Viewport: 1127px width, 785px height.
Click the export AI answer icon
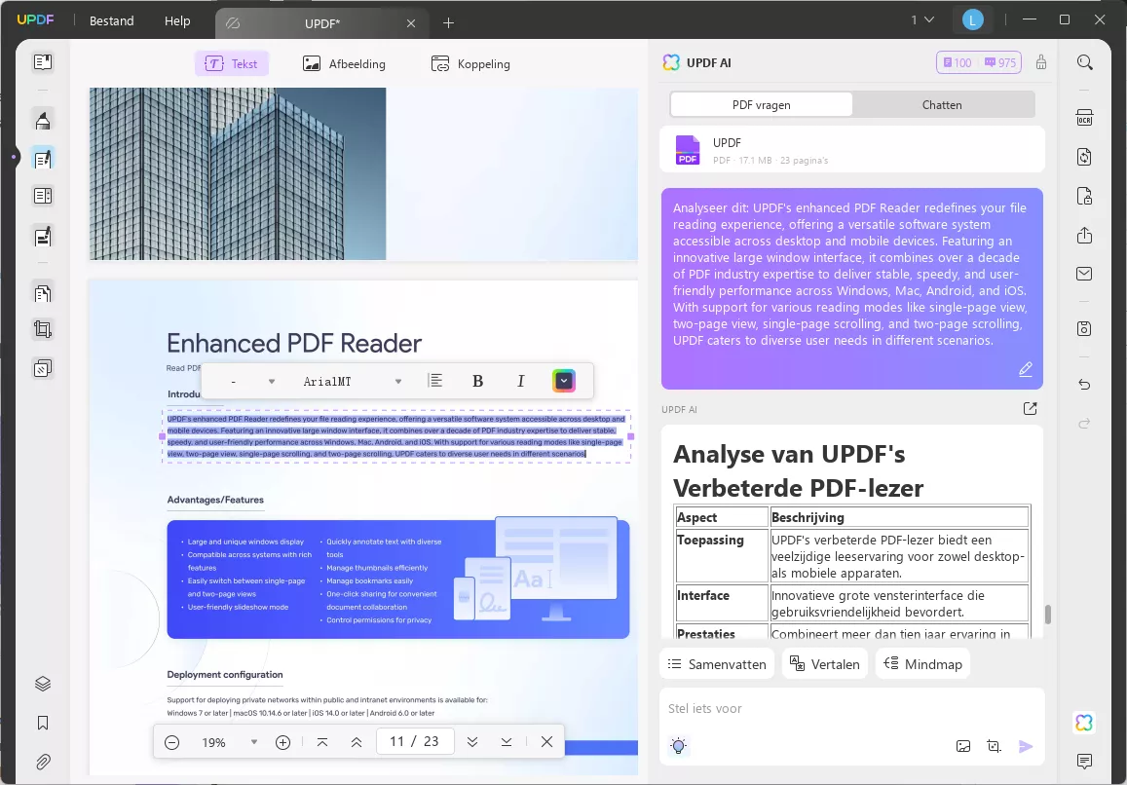(x=1030, y=408)
